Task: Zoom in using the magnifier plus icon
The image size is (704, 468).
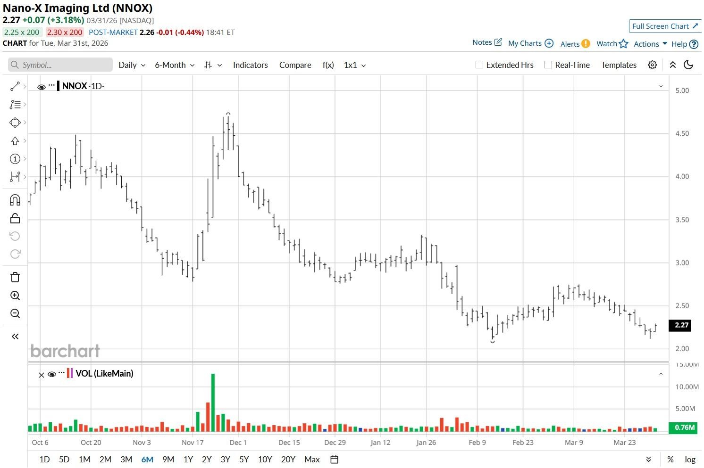Action: click(x=15, y=296)
